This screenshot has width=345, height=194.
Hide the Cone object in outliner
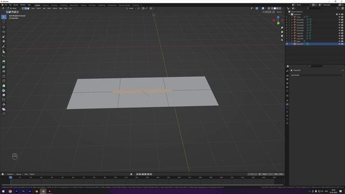click(340, 17)
